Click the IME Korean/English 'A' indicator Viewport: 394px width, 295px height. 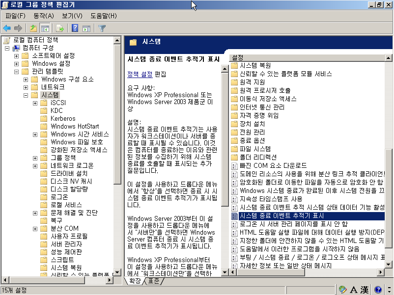tap(354, 290)
